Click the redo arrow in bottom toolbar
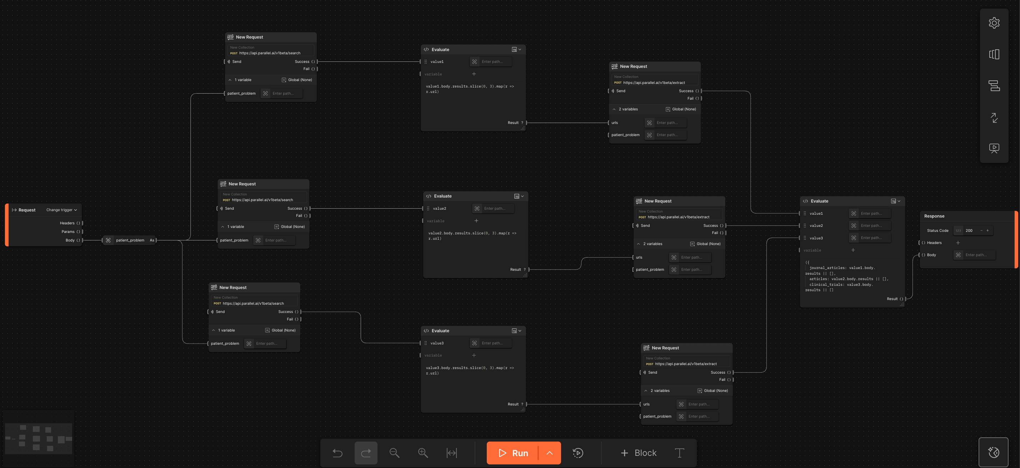 (366, 453)
